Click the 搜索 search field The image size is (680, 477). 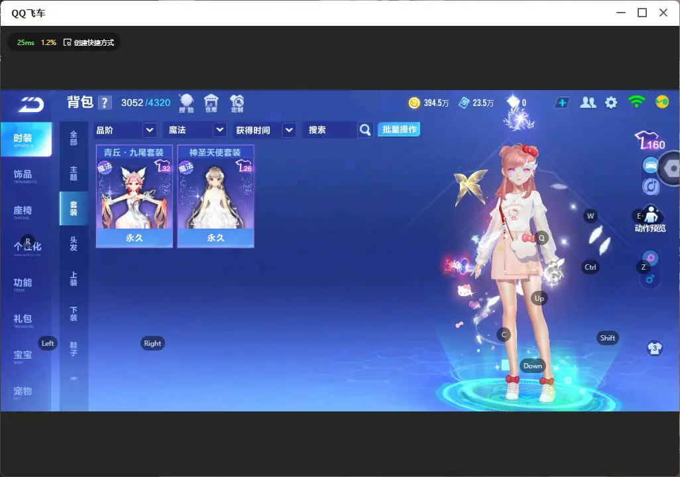[331, 130]
